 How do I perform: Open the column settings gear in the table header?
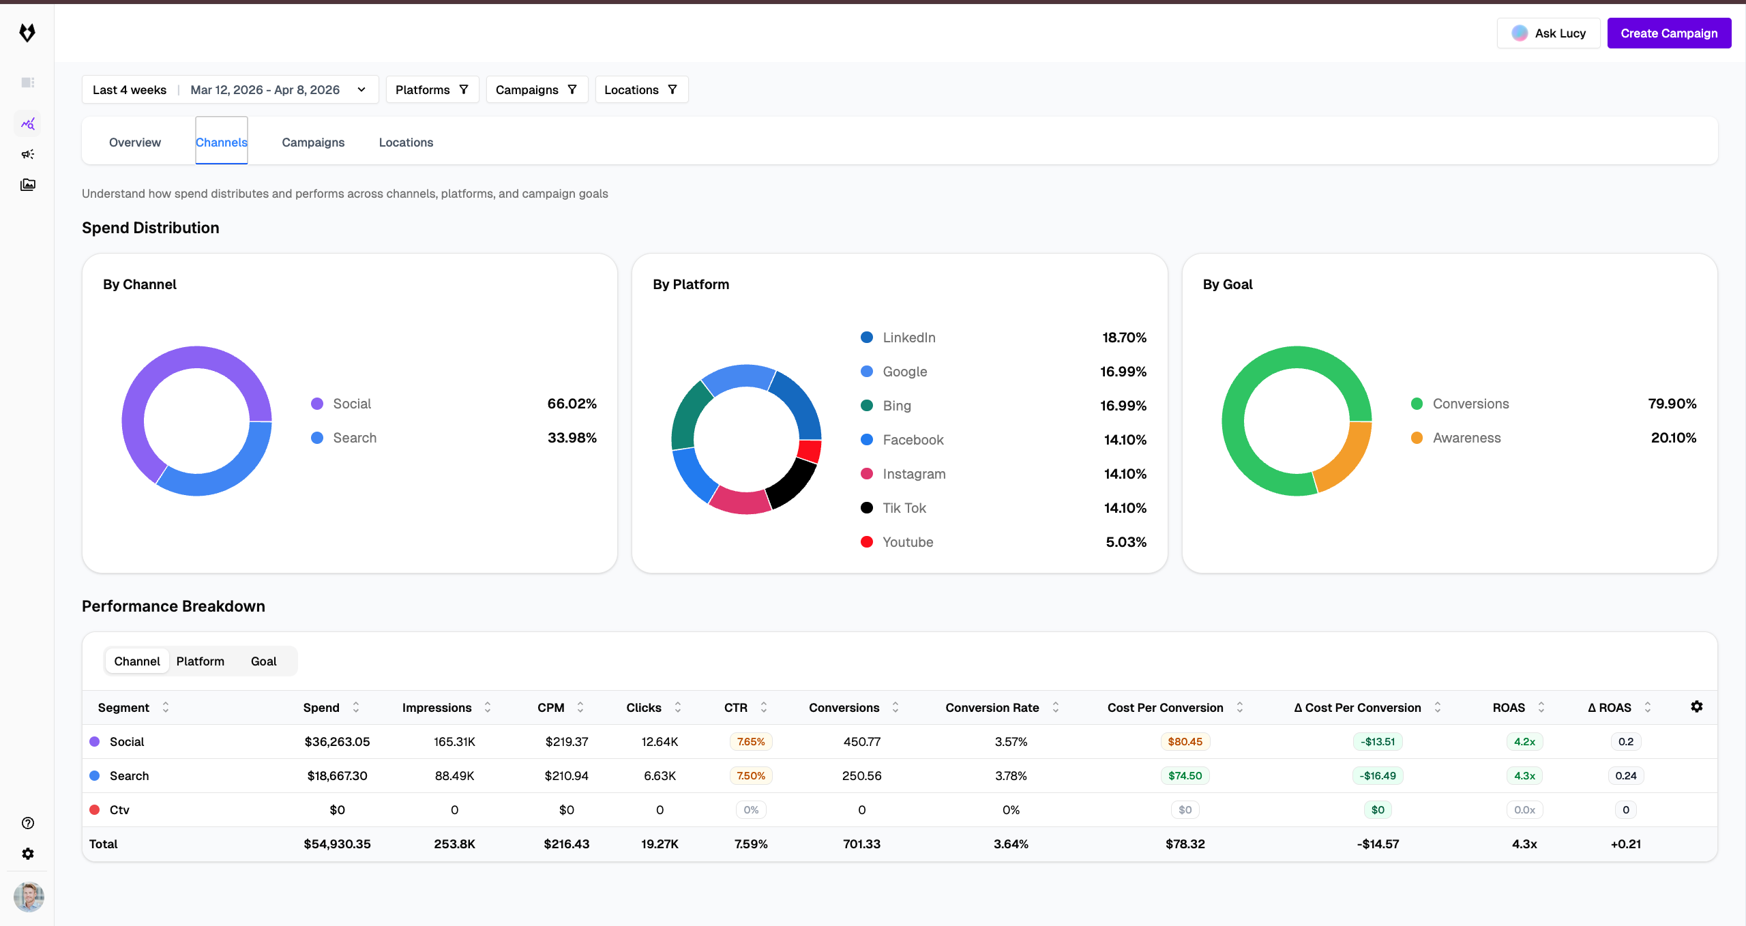click(x=1697, y=706)
